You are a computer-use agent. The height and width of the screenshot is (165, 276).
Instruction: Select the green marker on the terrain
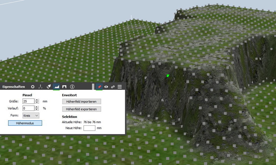click(x=168, y=76)
